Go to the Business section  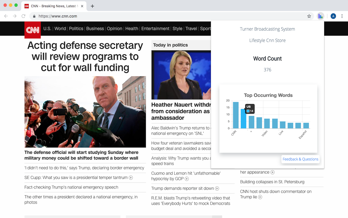pyautogui.click(x=95, y=29)
